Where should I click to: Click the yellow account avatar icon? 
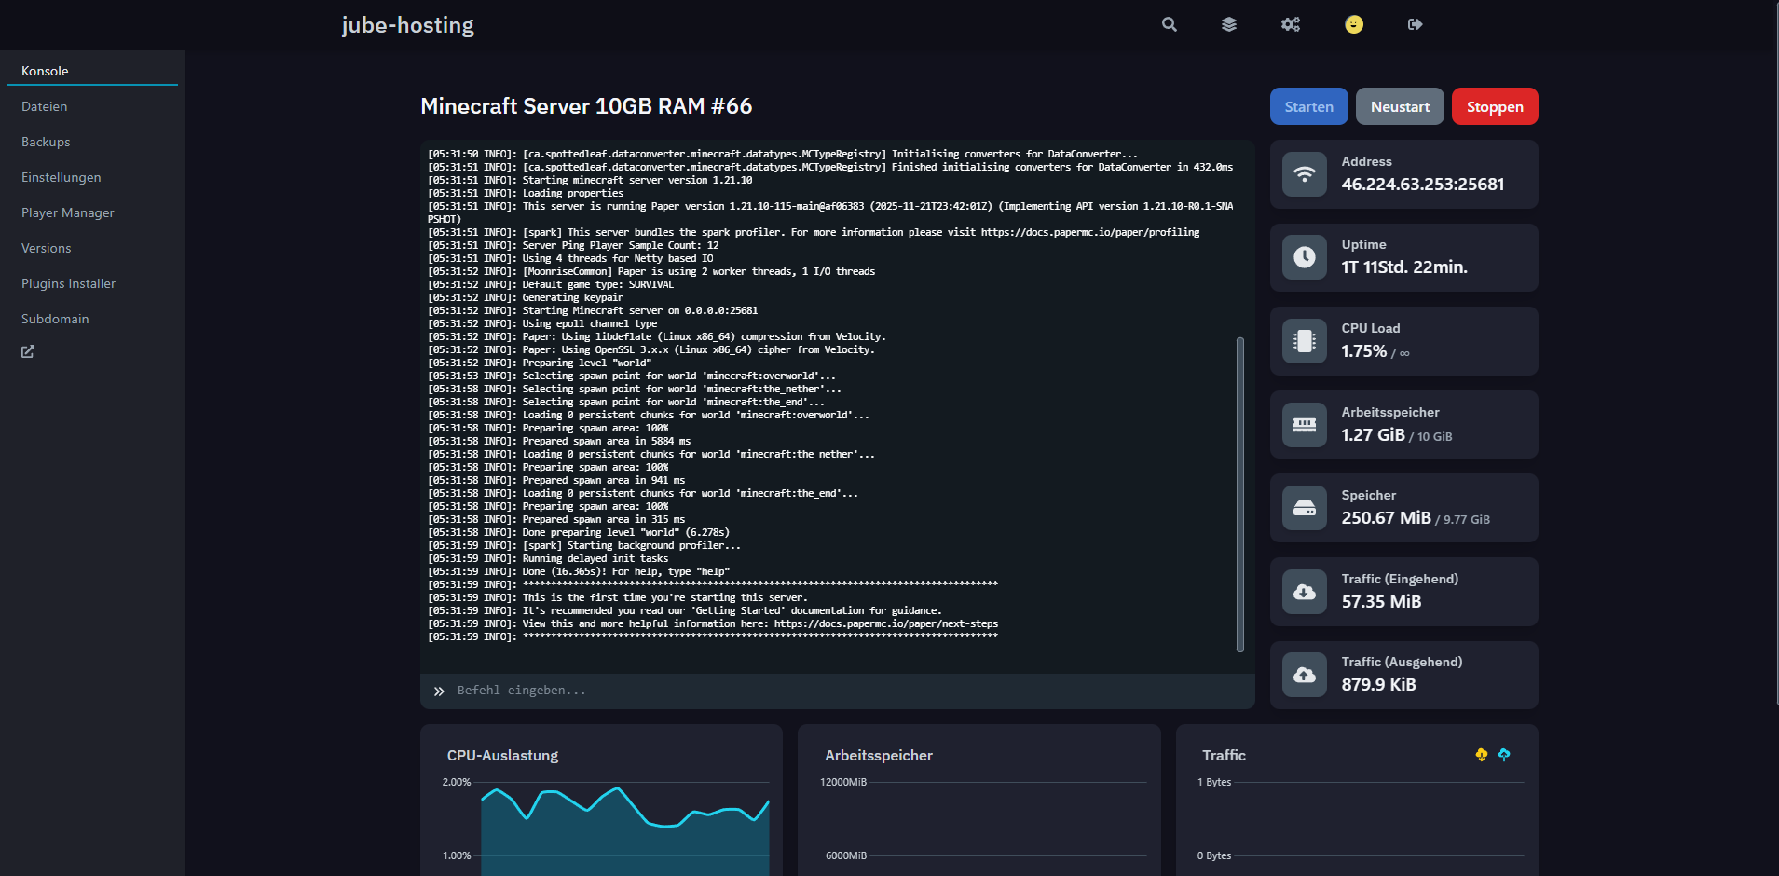point(1353,24)
